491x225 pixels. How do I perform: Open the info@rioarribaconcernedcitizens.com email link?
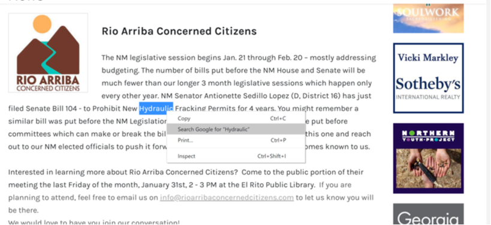coord(227,198)
